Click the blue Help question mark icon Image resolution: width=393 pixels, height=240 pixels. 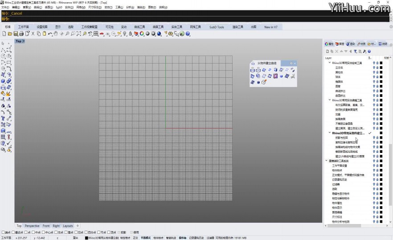[x=188, y=33]
